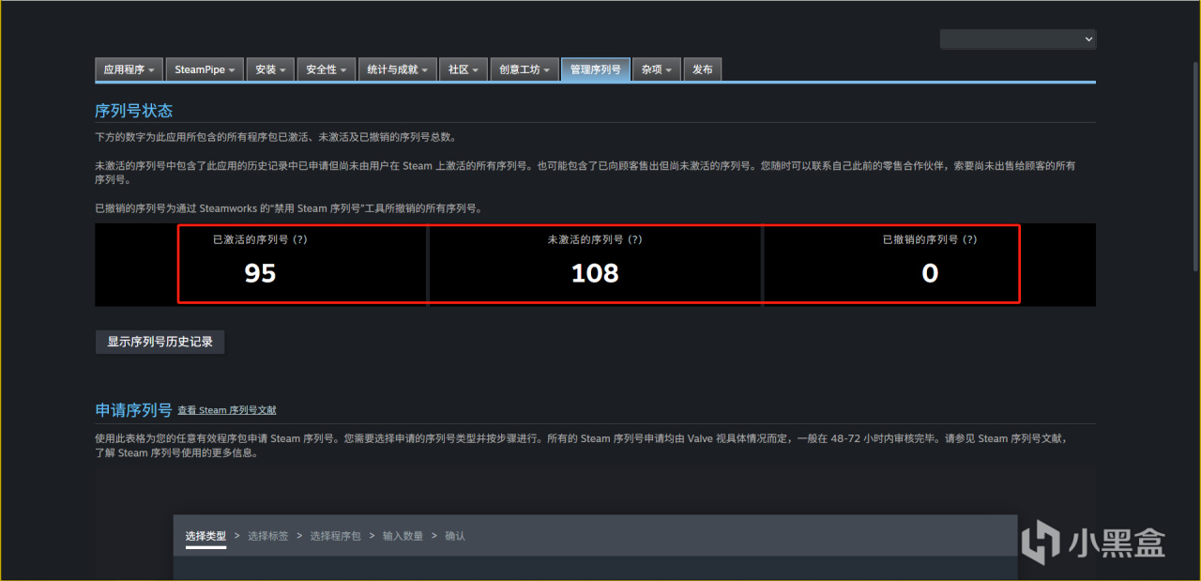Go to the 发布 tab

click(x=703, y=69)
